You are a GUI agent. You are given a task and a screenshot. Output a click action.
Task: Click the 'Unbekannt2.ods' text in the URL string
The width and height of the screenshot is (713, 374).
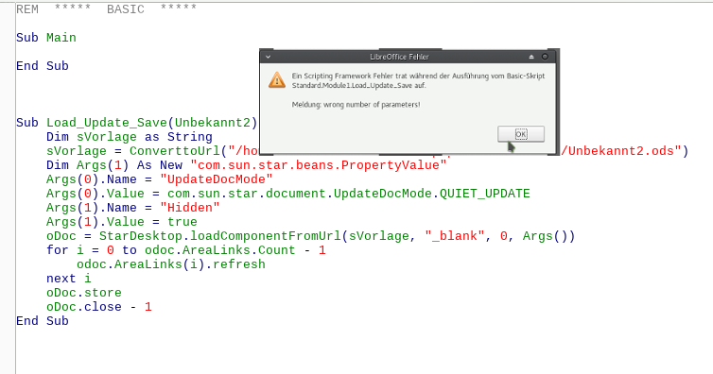coord(621,151)
